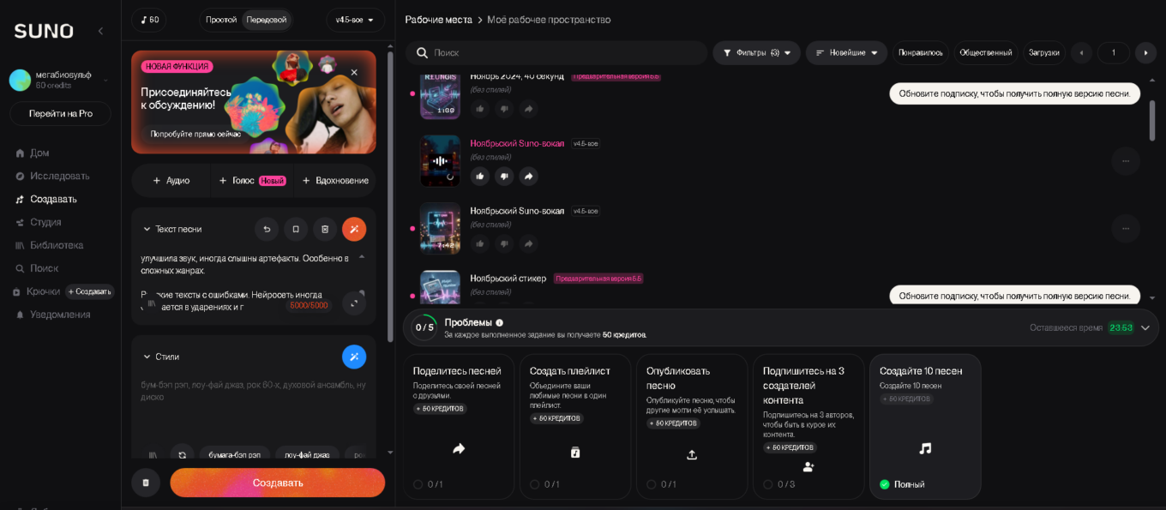Click the page number 1 field
The image size is (1166, 510).
pos(1114,52)
